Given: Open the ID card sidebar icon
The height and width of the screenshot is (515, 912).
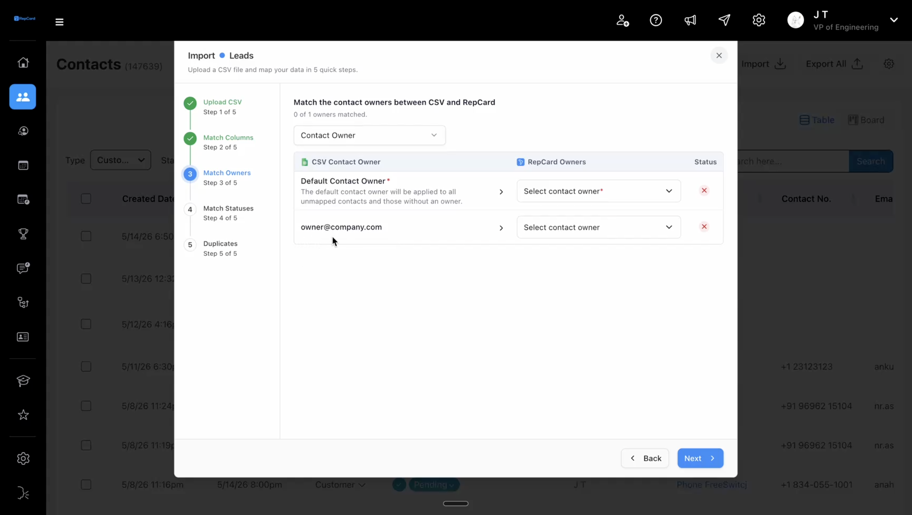Looking at the screenshot, I should (23, 337).
